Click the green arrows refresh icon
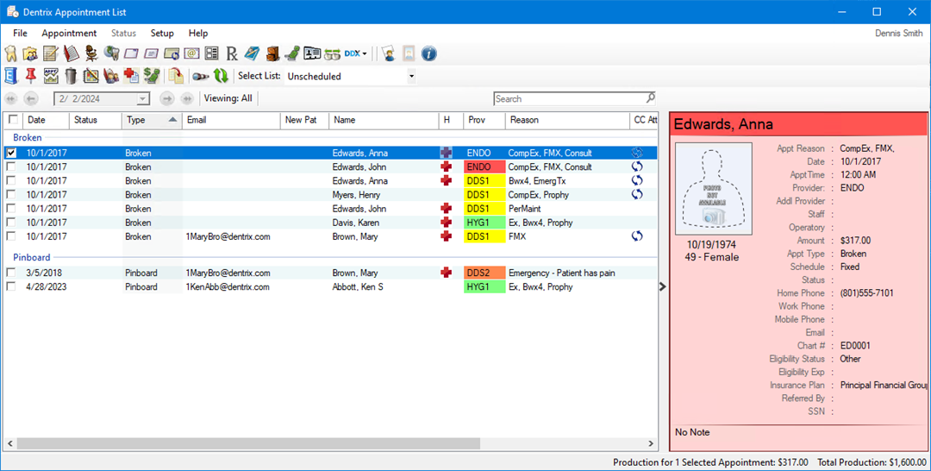The image size is (931, 471). click(221, 76)
